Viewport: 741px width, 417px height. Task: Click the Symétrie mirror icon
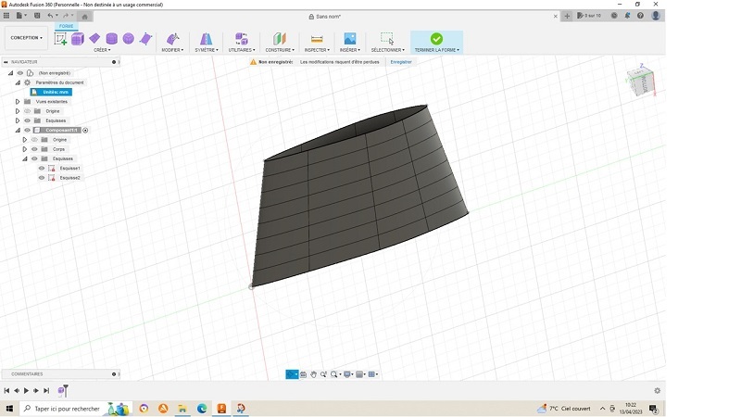206,39
